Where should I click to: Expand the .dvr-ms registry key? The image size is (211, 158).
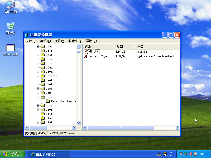click(38, 76)
